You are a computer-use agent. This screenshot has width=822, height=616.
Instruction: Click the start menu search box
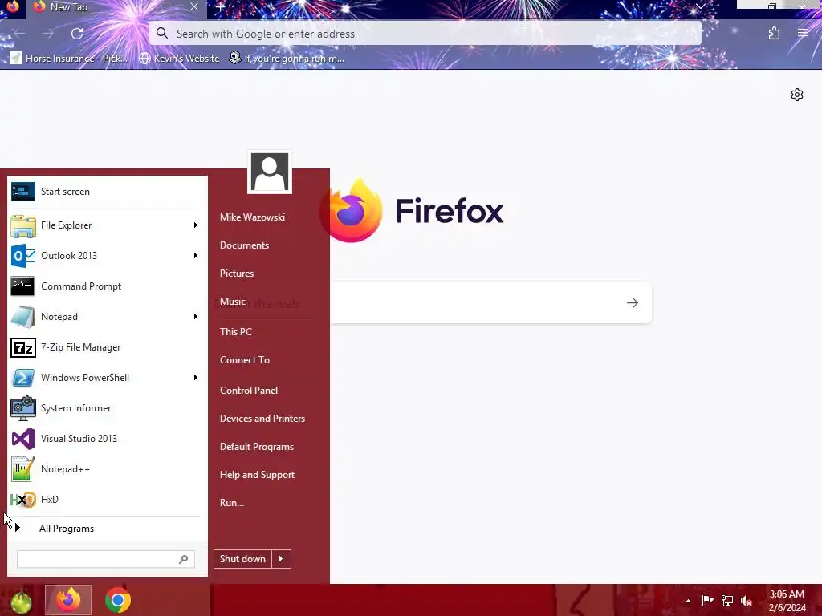[106, 559]
